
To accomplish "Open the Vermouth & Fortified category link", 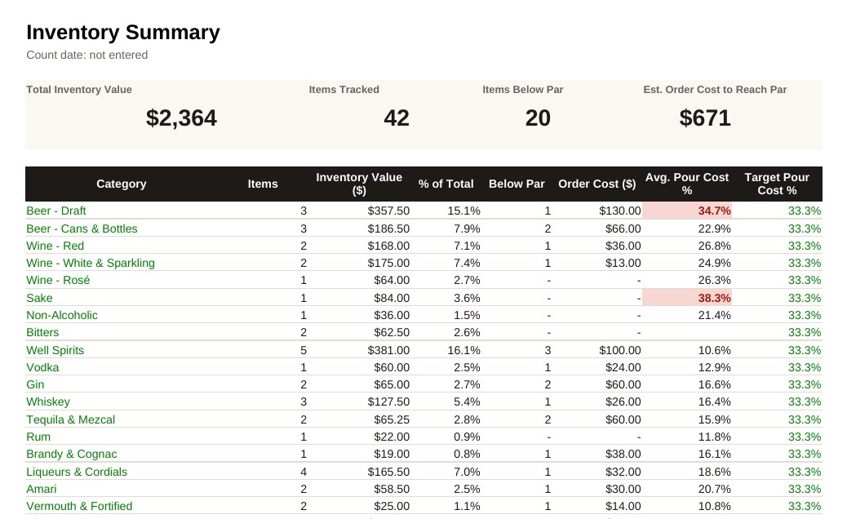I will (x=79, y=507).
